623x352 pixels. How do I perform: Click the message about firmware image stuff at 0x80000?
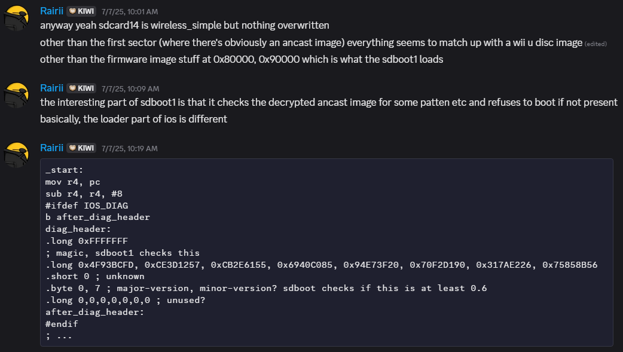242,60
